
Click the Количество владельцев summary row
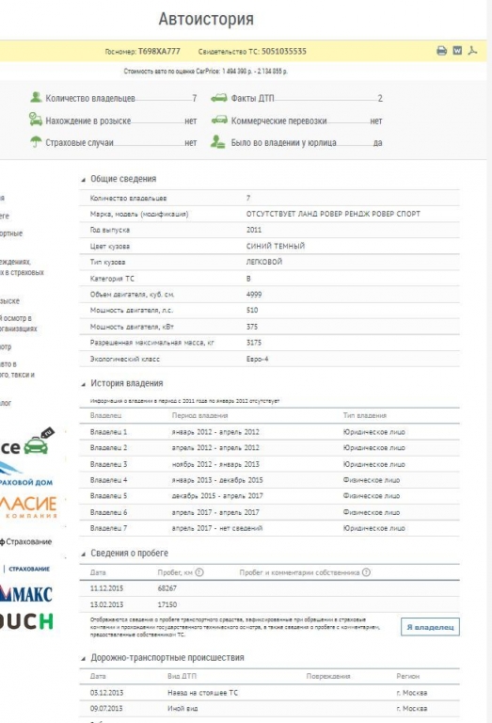click(113, 98)
